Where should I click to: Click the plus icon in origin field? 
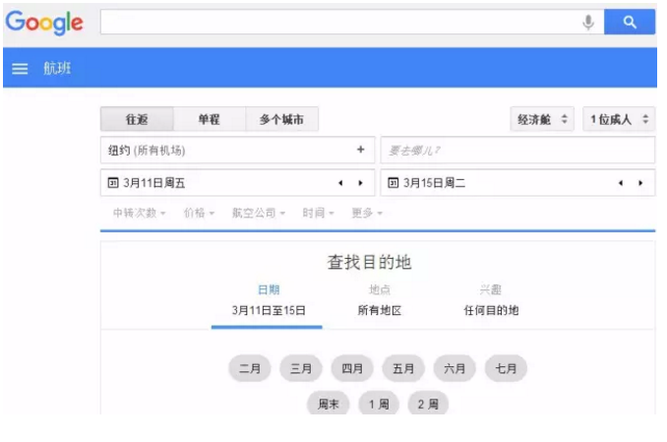[x=360, y=150]
